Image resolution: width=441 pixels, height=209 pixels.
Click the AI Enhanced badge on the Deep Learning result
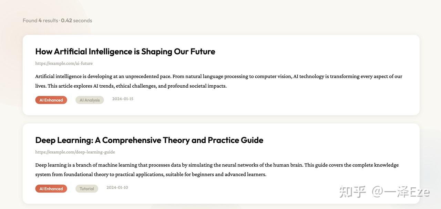click(x=51, y=189)
